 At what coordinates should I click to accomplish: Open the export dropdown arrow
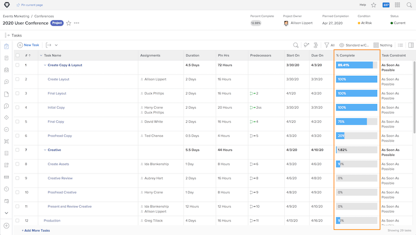coord(56,45)
